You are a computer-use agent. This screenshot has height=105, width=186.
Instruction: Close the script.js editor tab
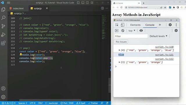coord(47,8)
